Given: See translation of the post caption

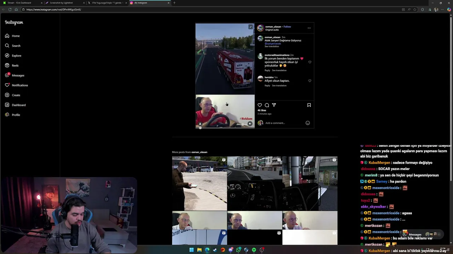Looking at the screenshot, I should tap(272, 47).
